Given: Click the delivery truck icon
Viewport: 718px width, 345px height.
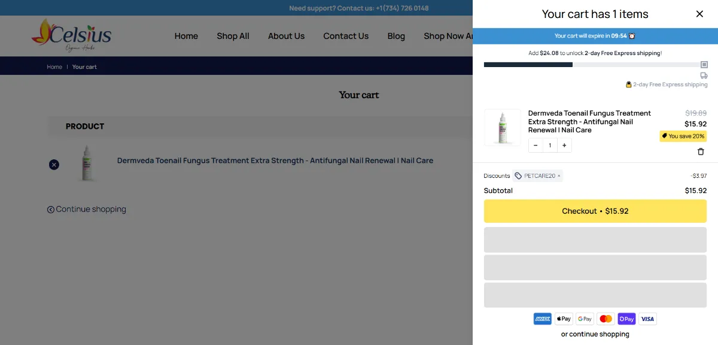Looking at the screenshot, I should [704, 75].
